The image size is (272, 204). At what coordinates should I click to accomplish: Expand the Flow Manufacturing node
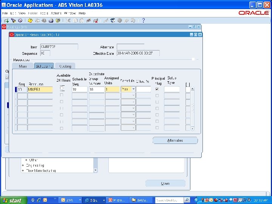click(23, 171)
